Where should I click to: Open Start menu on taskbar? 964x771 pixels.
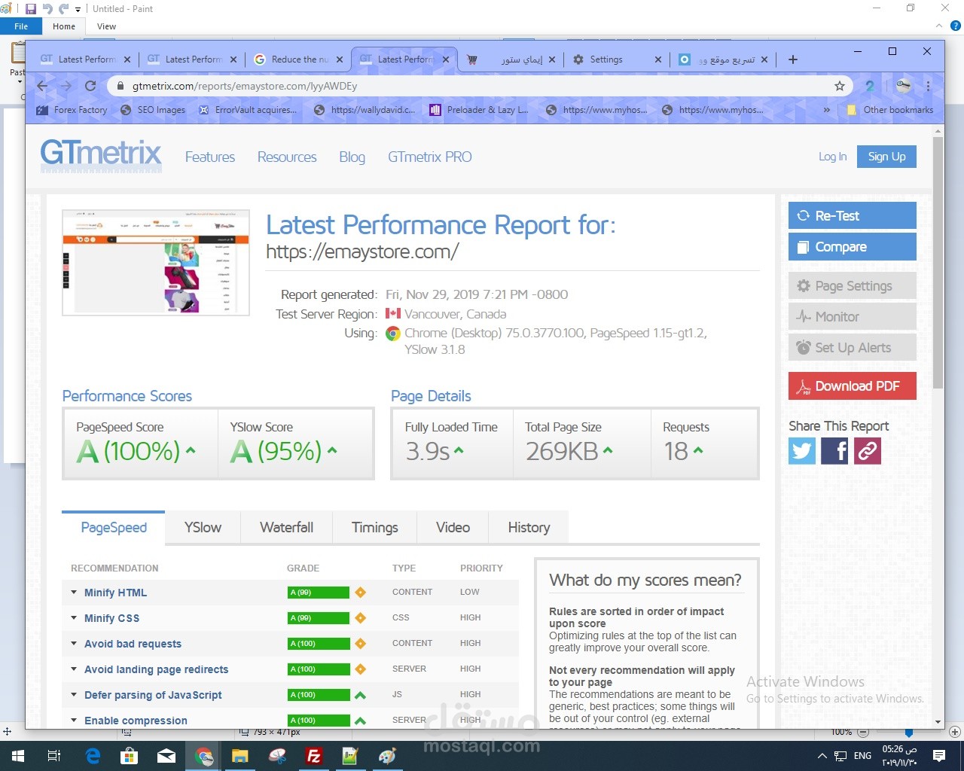pos(17,756)
